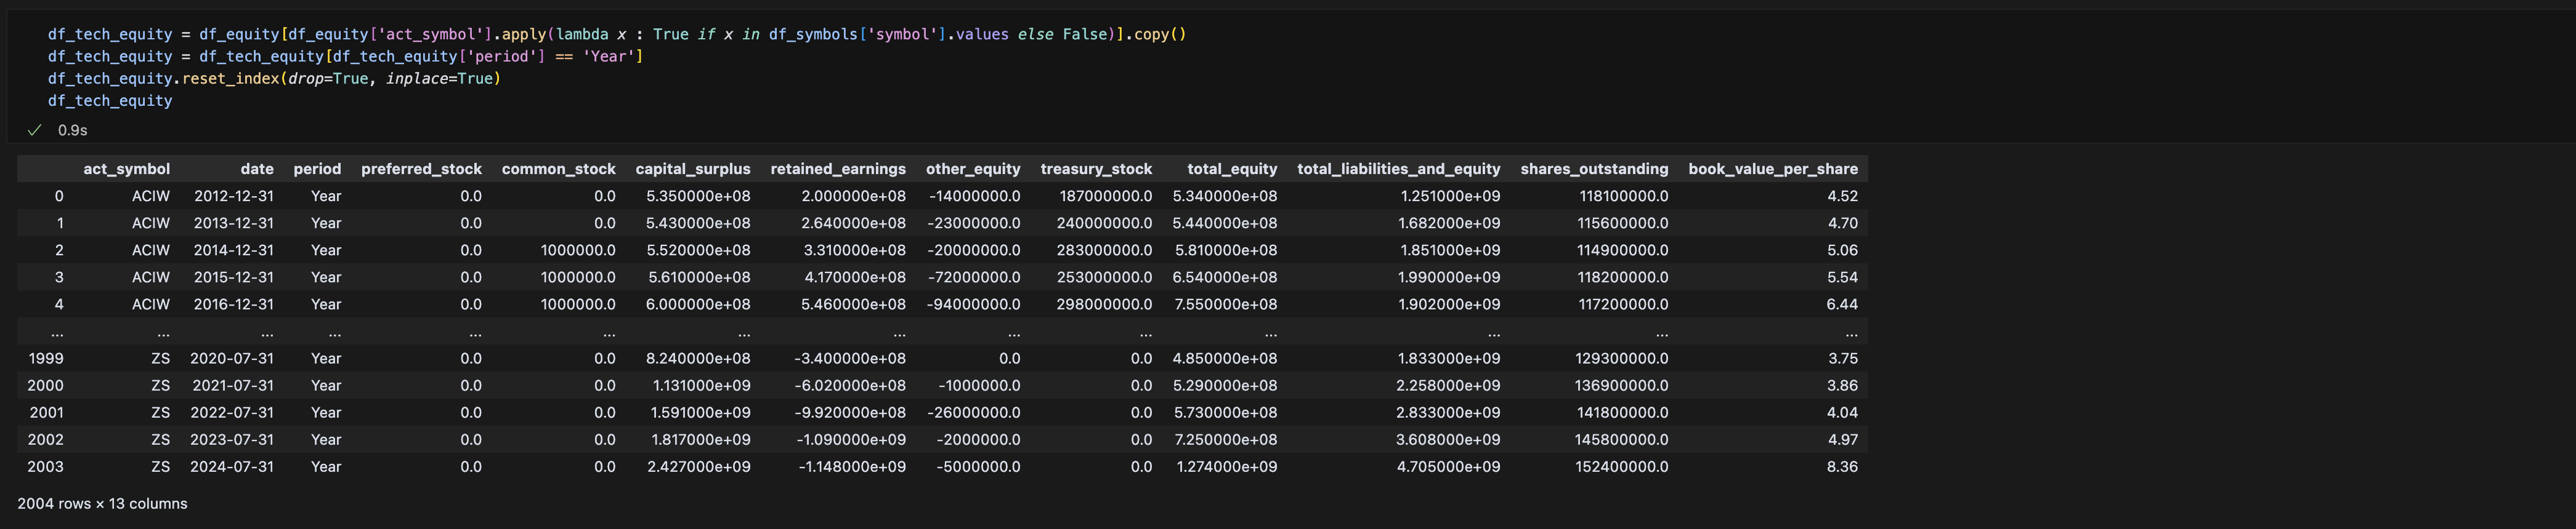Click the reset_index code line
This screenshot has width=2576, height=529.
[274, 78]
